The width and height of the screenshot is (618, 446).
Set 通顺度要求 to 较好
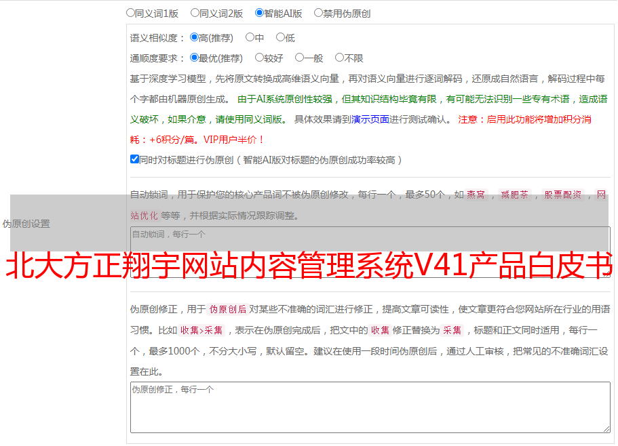tap(259, 58)
